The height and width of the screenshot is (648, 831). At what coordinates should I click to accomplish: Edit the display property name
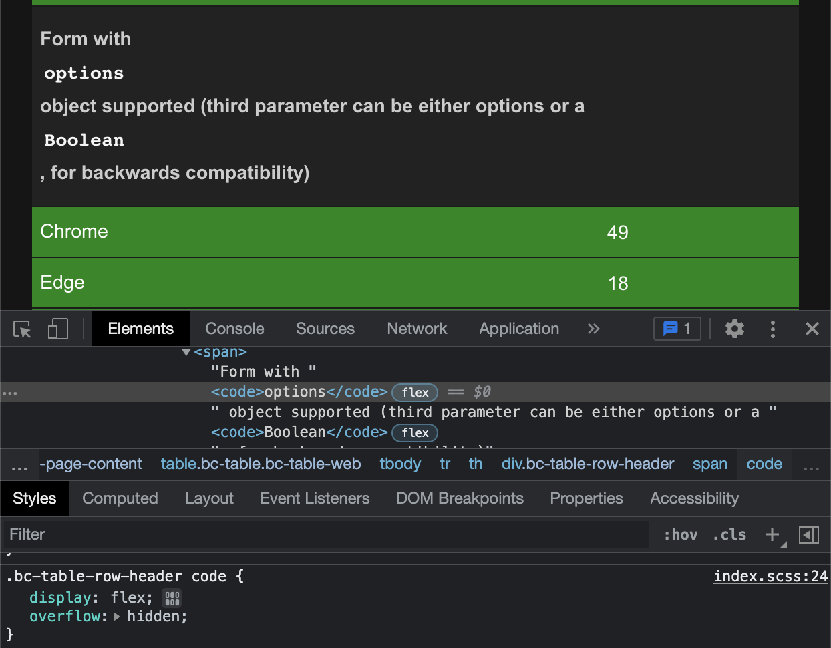tap(60, 598)
